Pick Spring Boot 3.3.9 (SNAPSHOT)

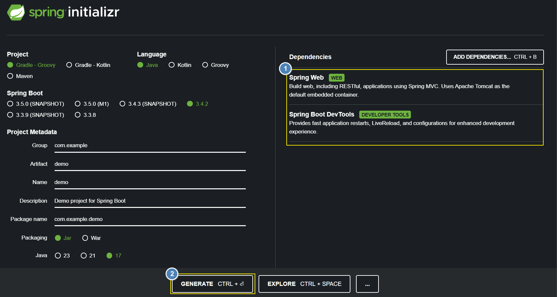[36, 115]
